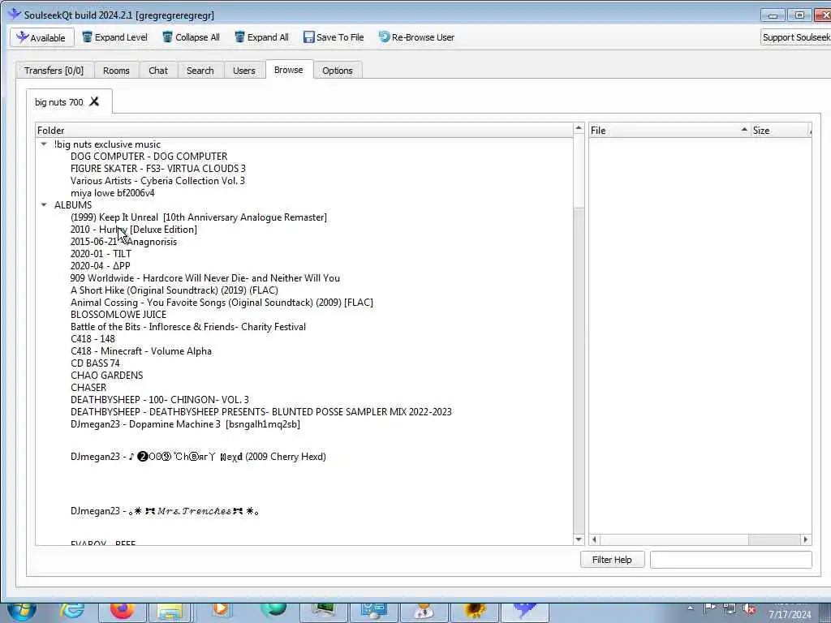The height and width of the screenshot is (623, 831).
Task: Click the Filter Help button
Action: (612, 560)
